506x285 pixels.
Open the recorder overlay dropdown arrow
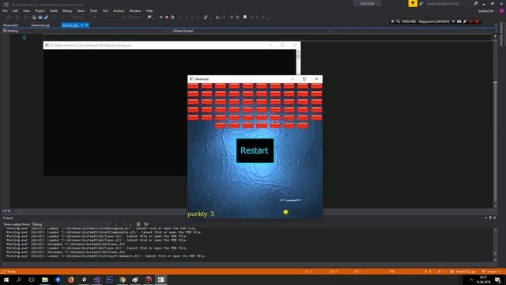(453, 21)
